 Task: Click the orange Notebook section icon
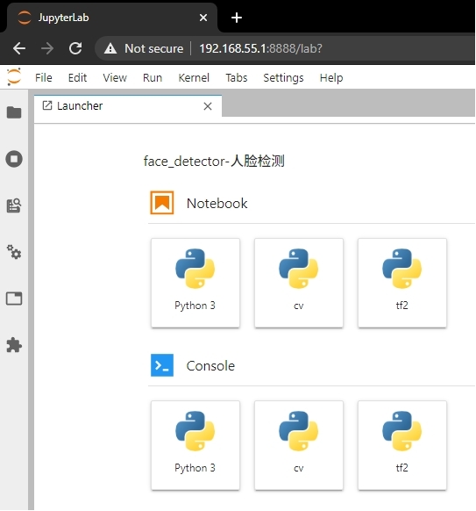[162, 203]
